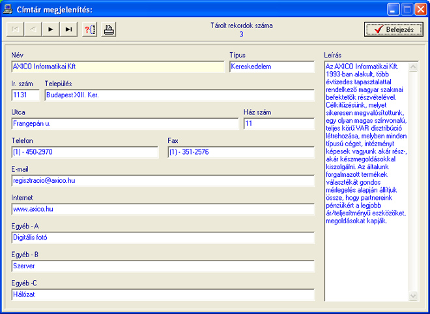Go to the first record
Screen dimensions: 430x314
[16, 29]
